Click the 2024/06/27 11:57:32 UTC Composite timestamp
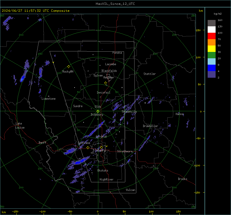231x215 pixels. click(x=35, y=11)
